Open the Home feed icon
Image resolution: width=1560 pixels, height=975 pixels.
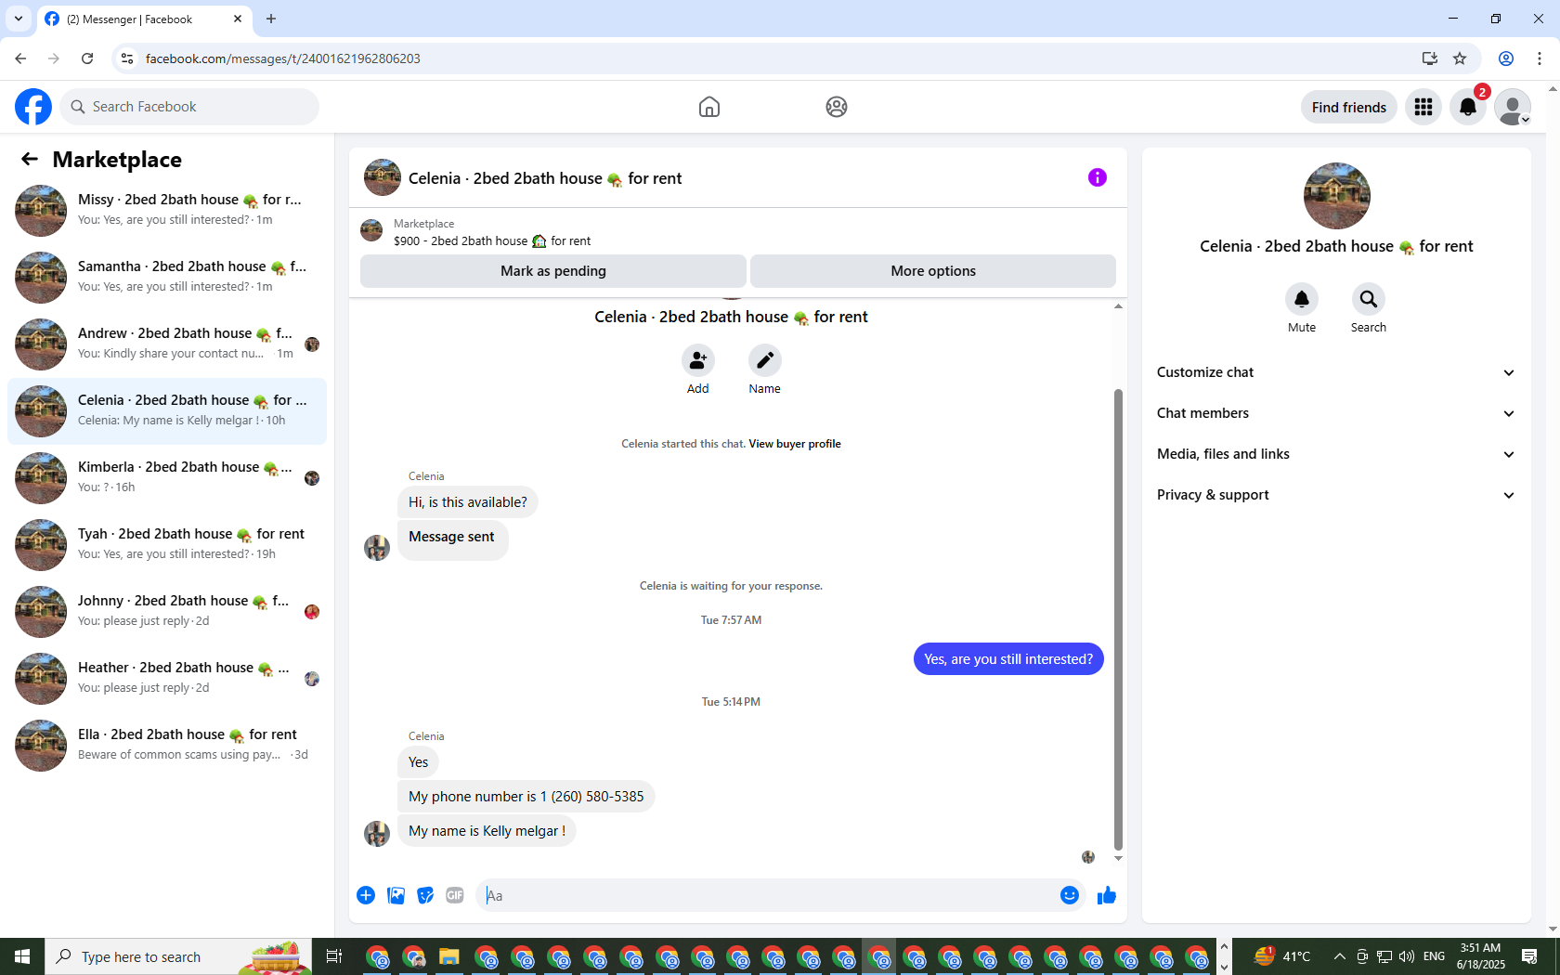[709, 107]
